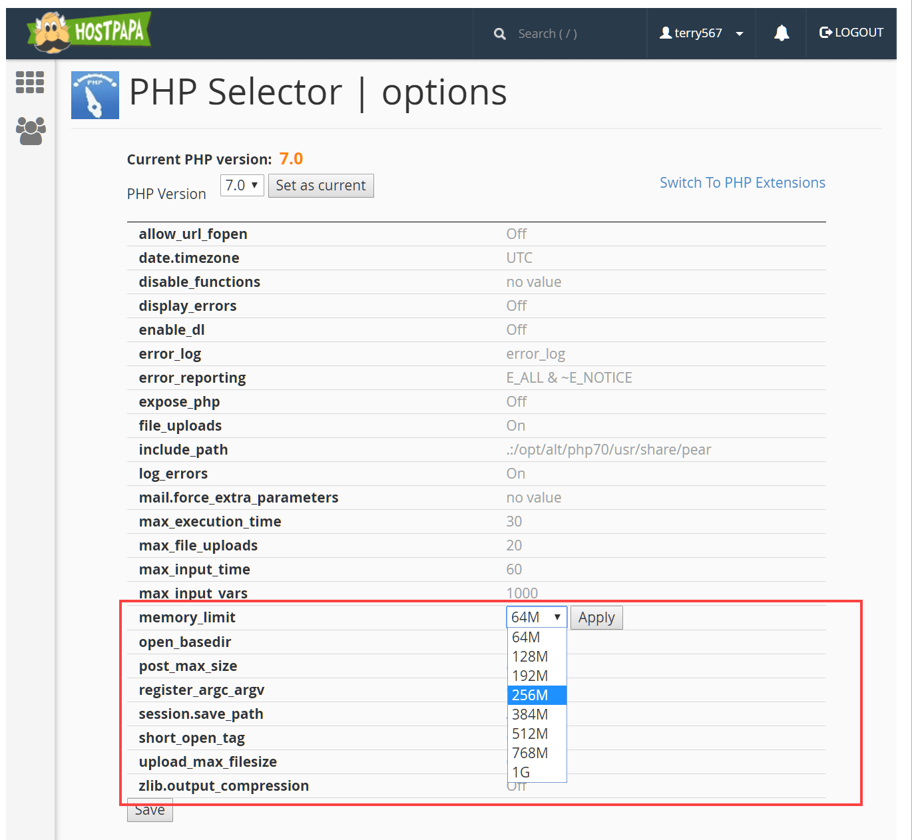Viewport: 912px width, 840px height.
Task: Open the PHP Version 7.0 dropdown
Action: (242, 185)
